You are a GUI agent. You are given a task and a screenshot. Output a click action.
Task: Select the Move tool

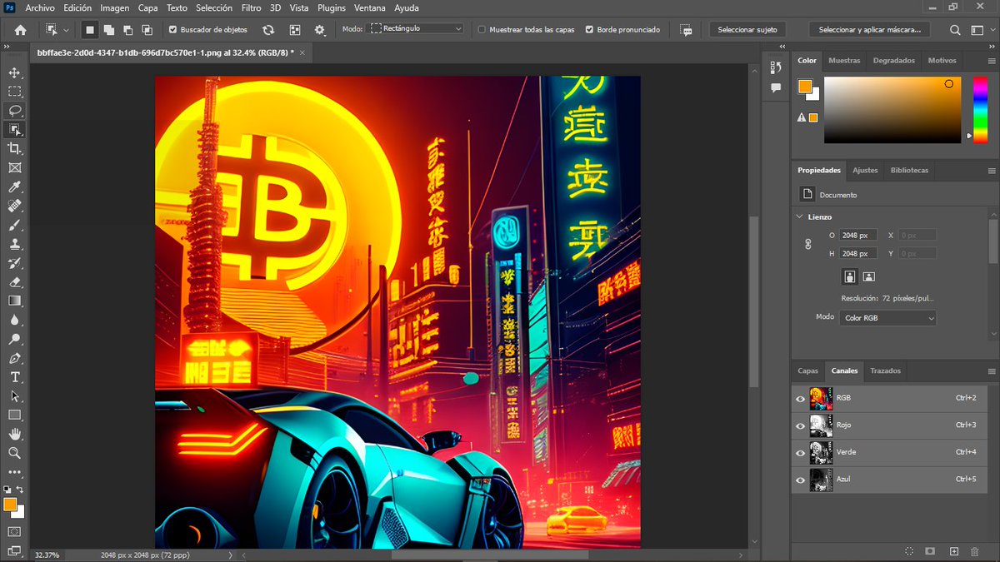(x=15, y=72)
